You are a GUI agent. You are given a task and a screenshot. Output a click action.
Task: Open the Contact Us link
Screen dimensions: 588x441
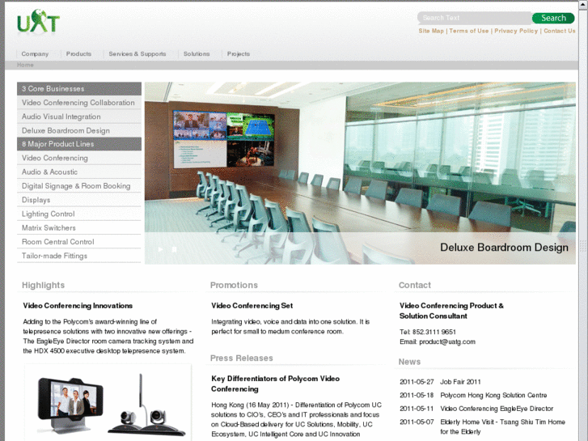click(560, 31)
